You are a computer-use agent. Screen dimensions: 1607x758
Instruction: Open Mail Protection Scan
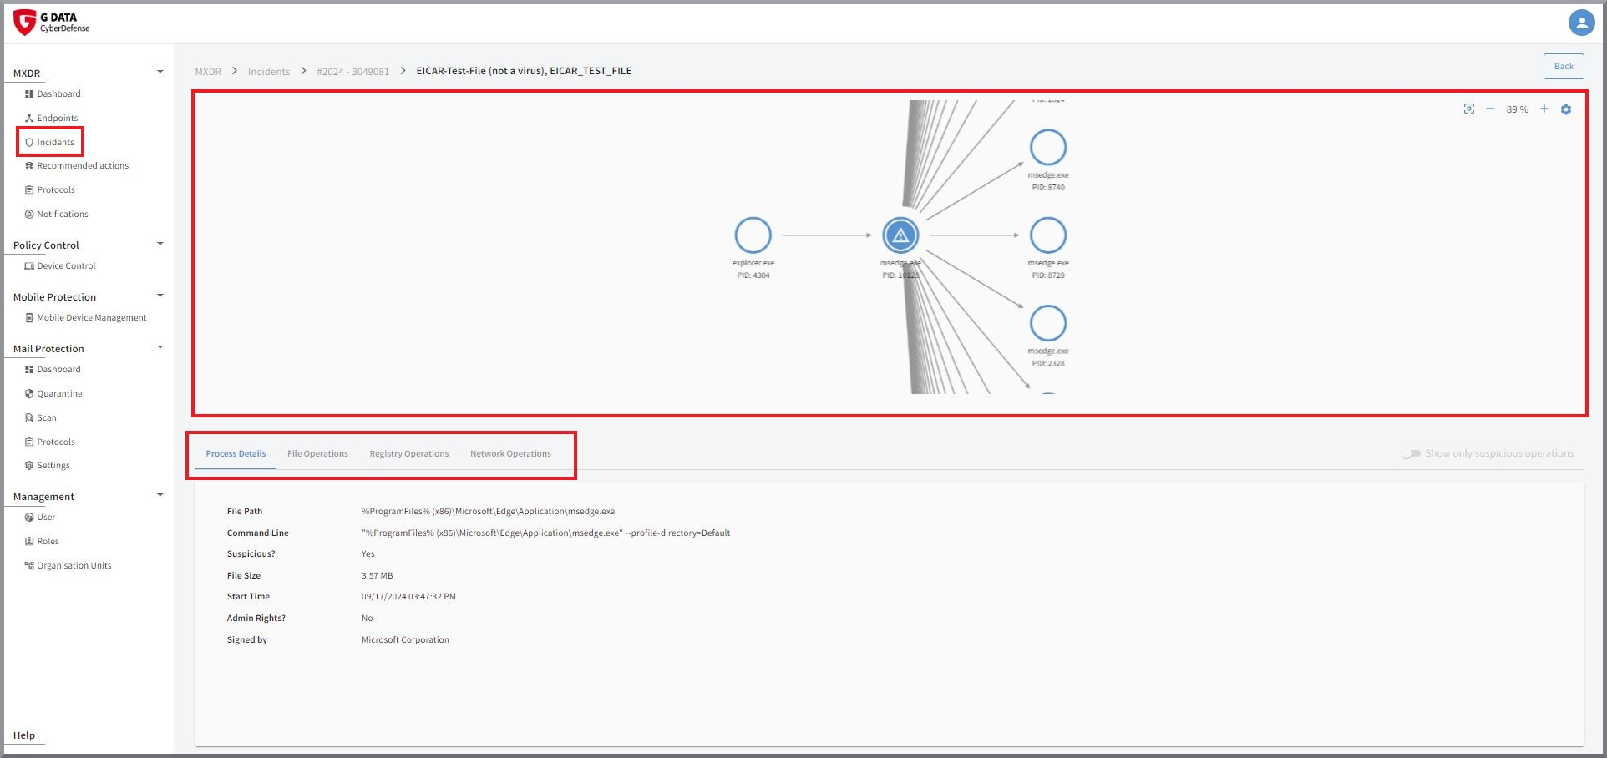coord(41,418)
